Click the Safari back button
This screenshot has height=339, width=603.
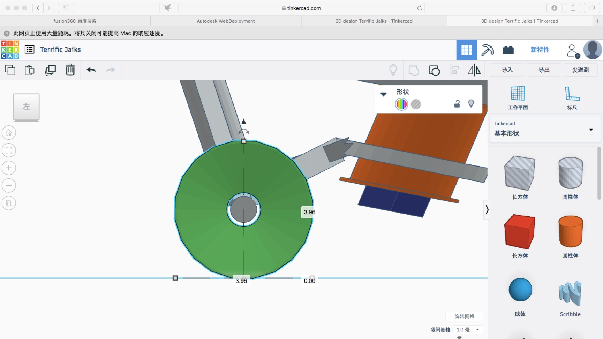point(38,8)
